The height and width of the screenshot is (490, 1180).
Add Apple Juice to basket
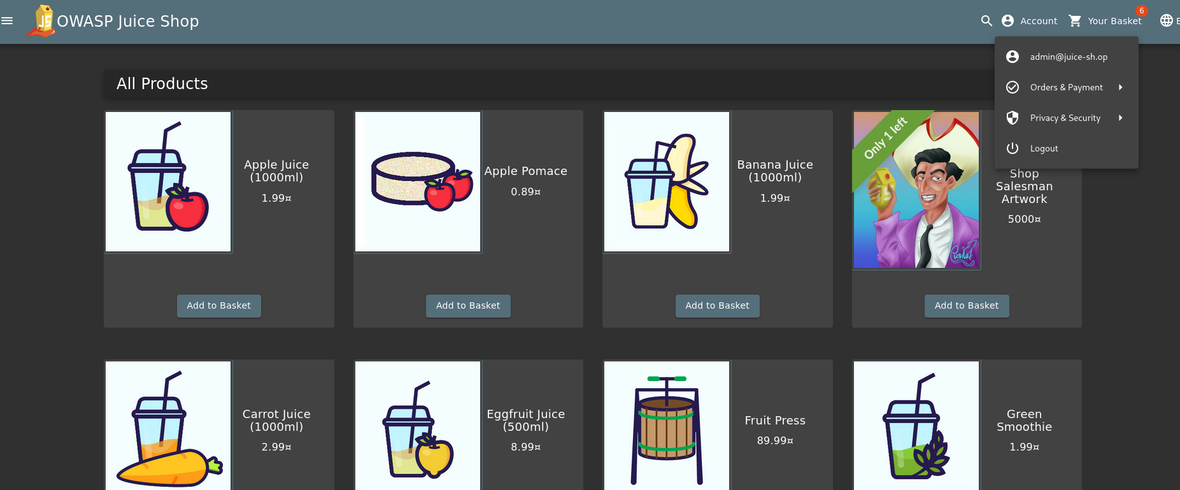tap(219, 306)
